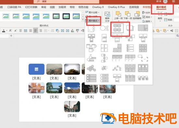
Task: Expand the picture styles gallery more button
Action: point(83,20)
